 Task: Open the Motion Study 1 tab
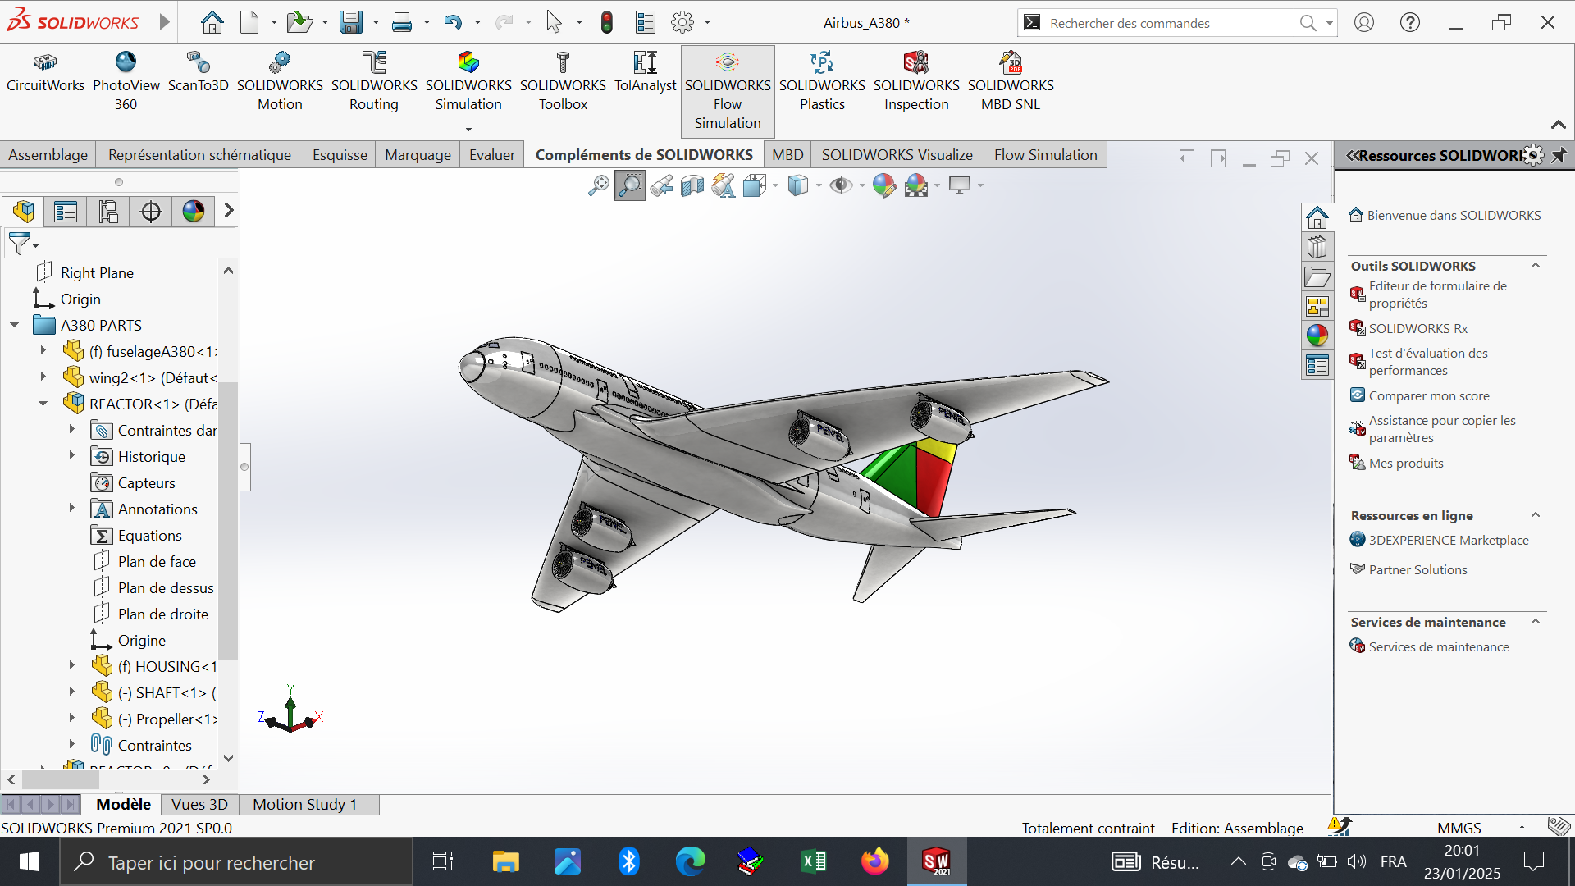pyautogui.click(x=304, y=805)
